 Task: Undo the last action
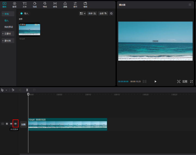[13, 90]
